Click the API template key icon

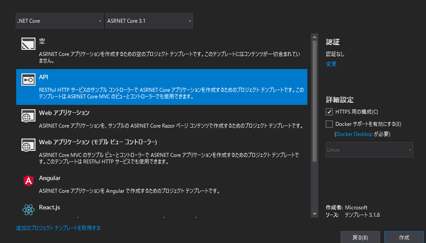click(x=28, y=80)
